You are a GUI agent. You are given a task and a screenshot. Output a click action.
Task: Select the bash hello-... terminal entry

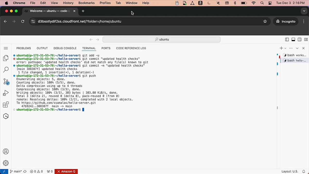coord(294,61)
